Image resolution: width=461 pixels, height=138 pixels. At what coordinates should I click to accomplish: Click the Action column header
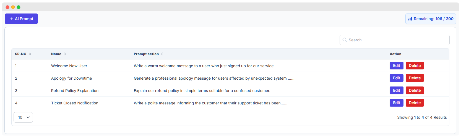click(x=395, y=54)
